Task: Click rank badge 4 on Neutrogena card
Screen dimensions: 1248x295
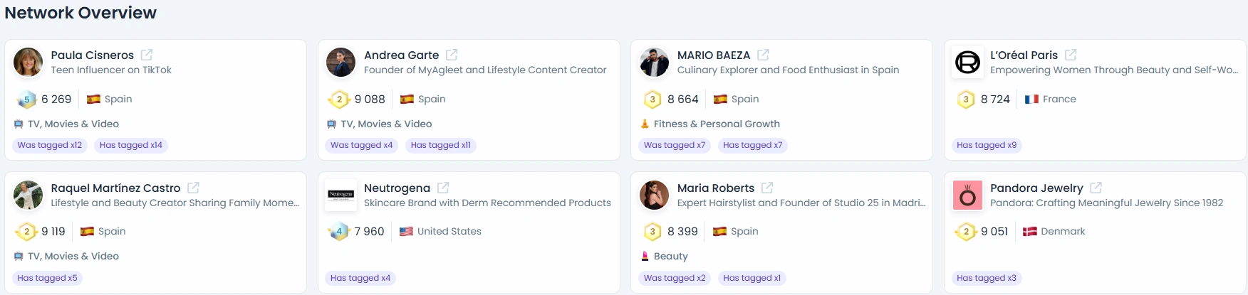Action: [339, 232]
